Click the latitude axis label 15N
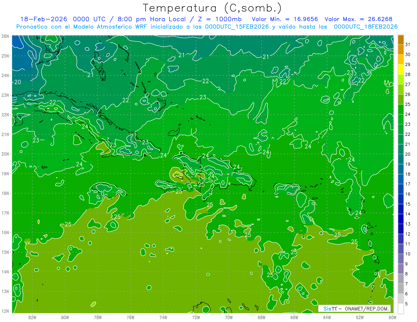417x322 pixels. point(5,252)
